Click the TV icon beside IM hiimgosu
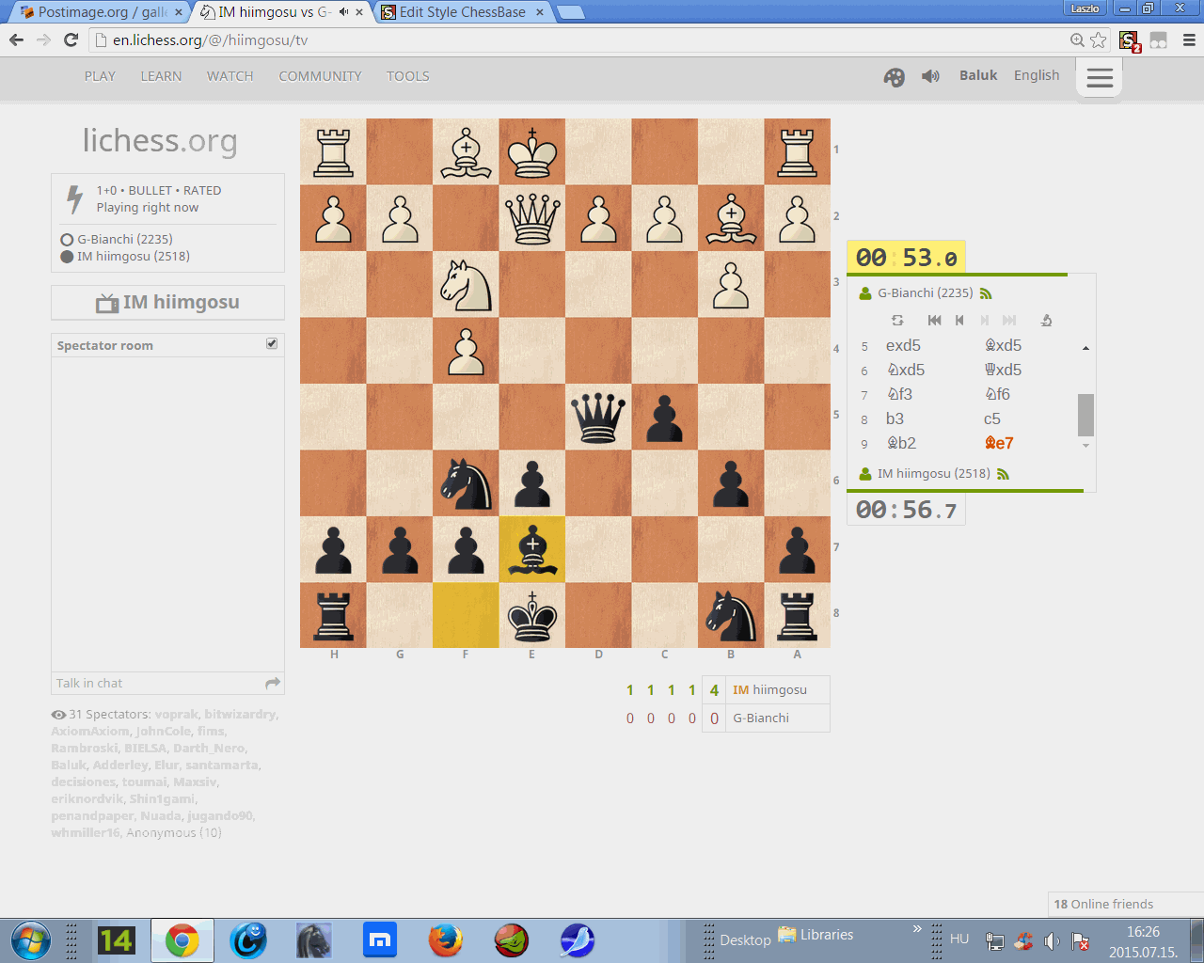The height and width of the screenshot is (963, 1204). (107, 303)
